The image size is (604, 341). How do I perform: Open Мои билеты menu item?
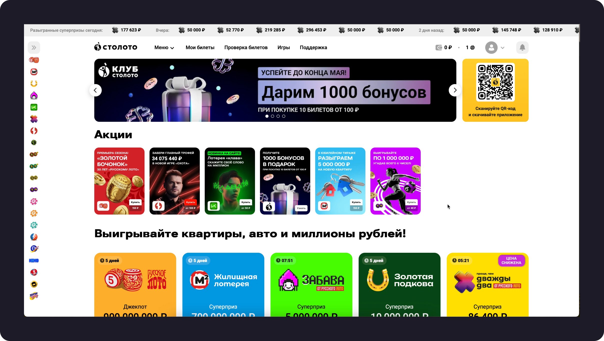200,47
